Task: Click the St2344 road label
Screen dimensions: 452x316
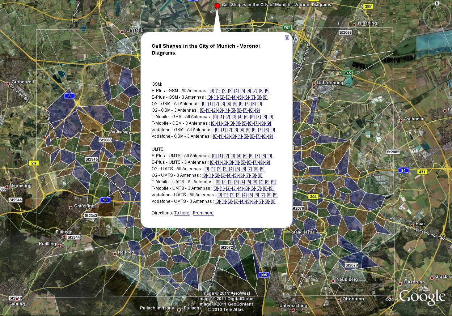Action: (x=73, y=237)
